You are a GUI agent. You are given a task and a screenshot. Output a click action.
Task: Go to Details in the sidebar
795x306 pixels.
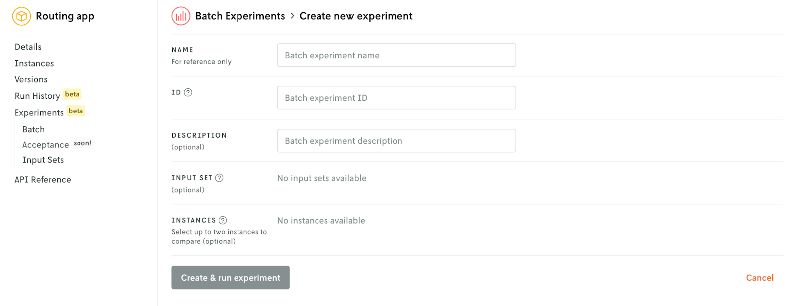coord(28,47)
